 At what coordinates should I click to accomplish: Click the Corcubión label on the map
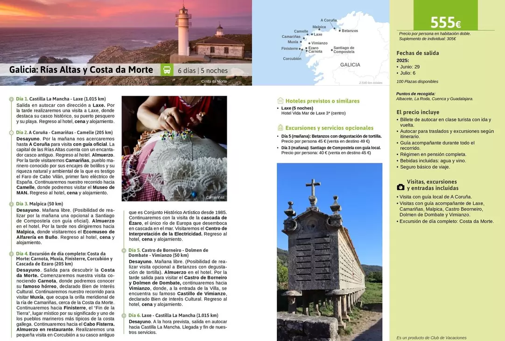292,59
